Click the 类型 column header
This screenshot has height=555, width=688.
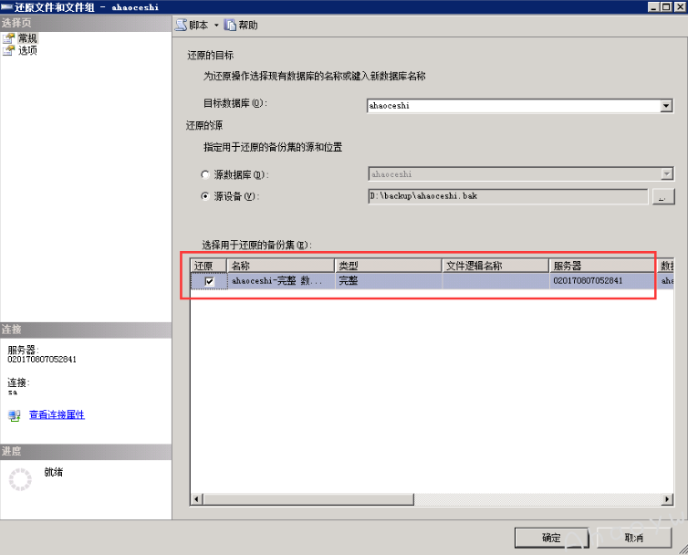[387, 266]
